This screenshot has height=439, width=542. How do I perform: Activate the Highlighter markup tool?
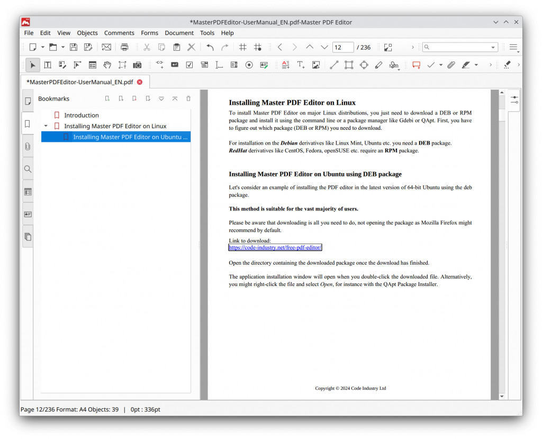[x=465, y=65]
